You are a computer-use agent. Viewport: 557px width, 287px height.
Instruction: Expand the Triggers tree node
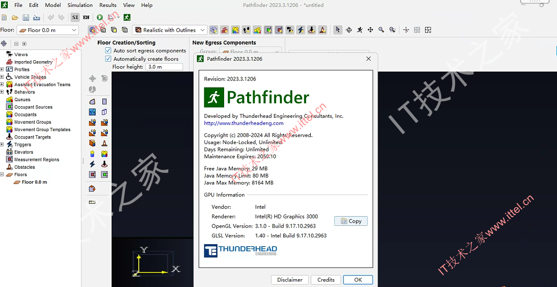point(2,144)
